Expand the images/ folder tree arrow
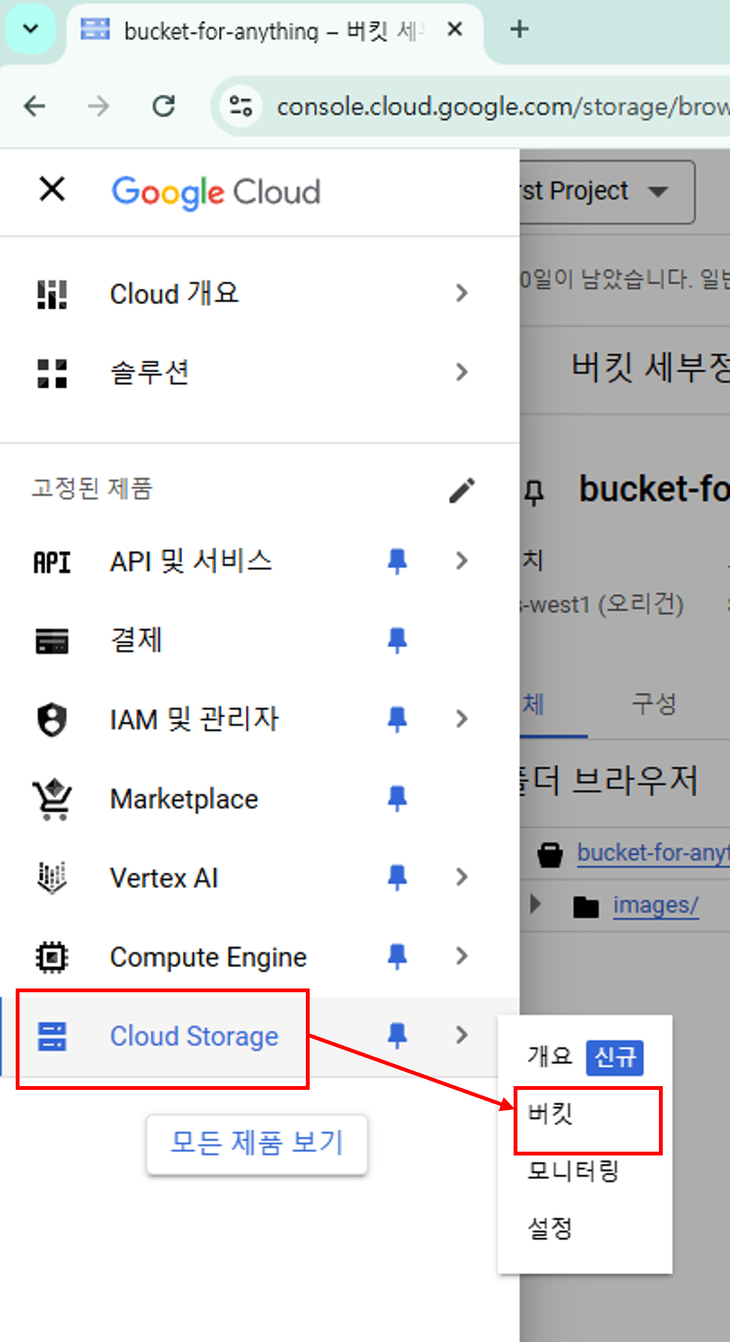The image size is (730, 1342). click(x=535, y=904)
